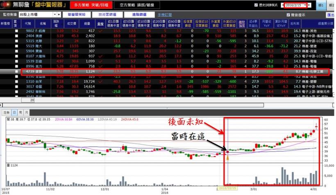
Task: Sort by 新進榜 column header
Action: coord(5,24)
